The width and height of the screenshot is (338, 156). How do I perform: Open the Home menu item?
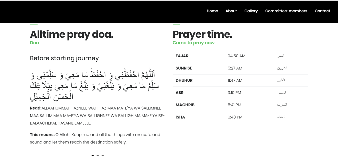coord(212,11)
